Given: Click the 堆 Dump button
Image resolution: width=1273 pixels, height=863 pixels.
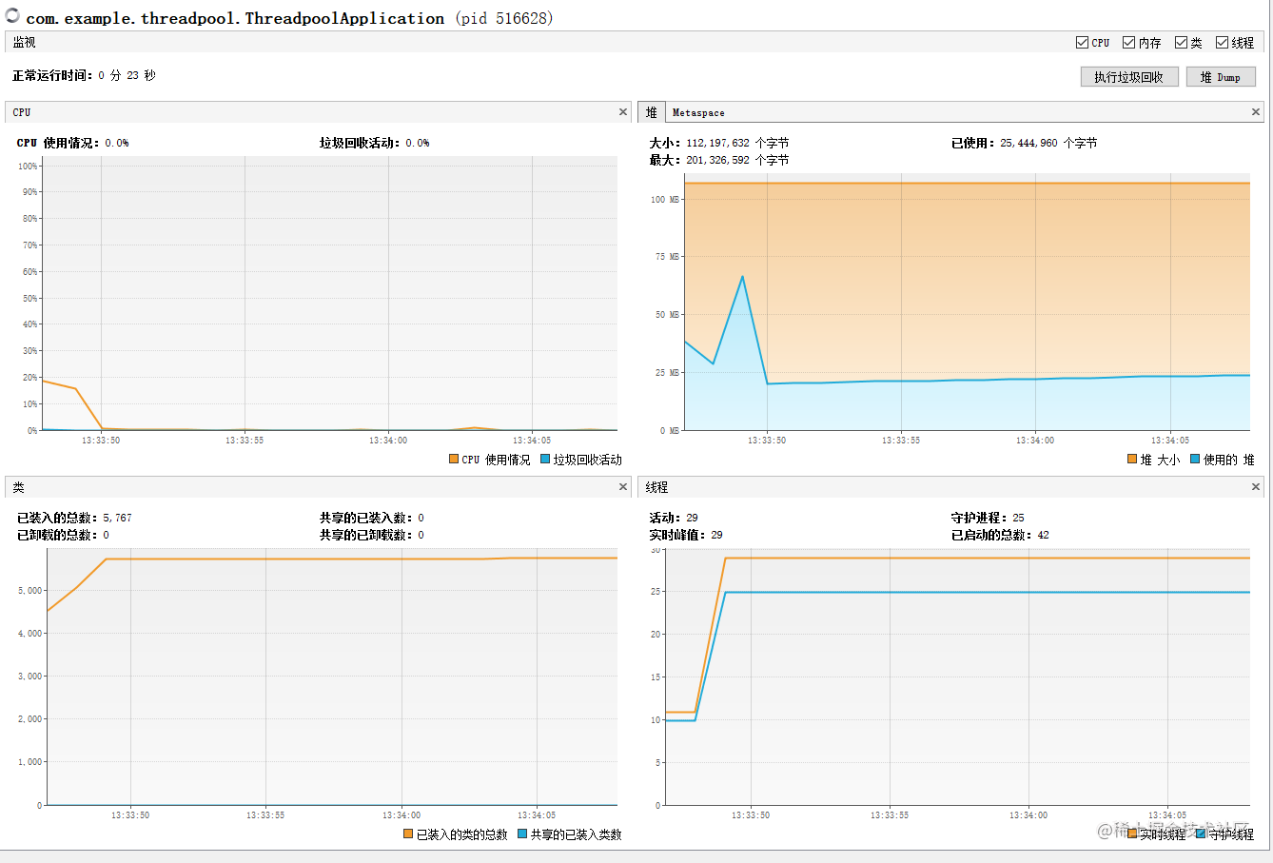Looking at the screenshot, I should pyautogui.click(x=1221, y=76).
